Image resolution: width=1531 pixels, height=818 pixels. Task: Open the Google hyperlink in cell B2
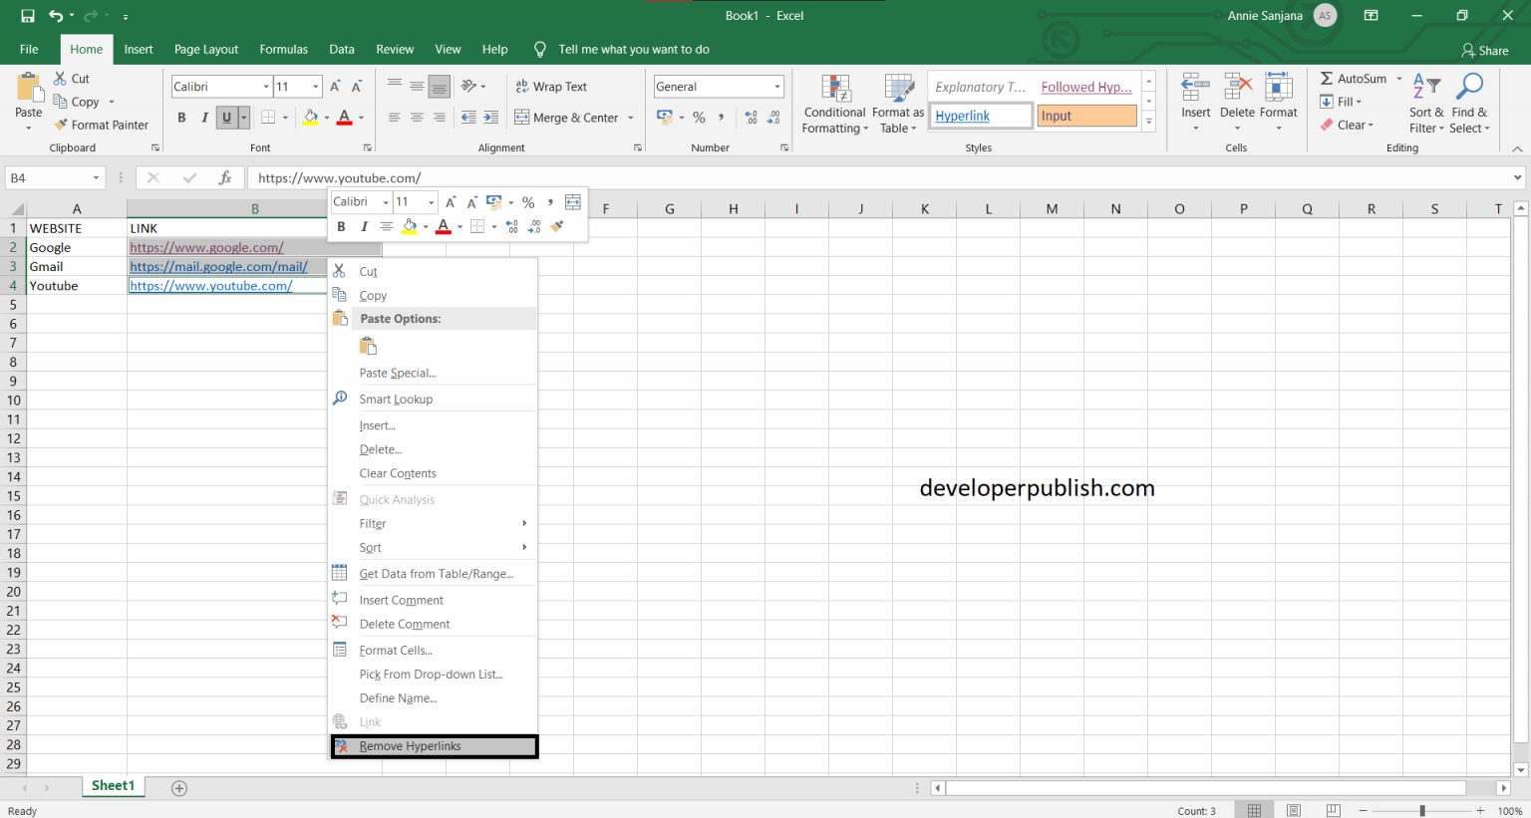pos(205,247)
